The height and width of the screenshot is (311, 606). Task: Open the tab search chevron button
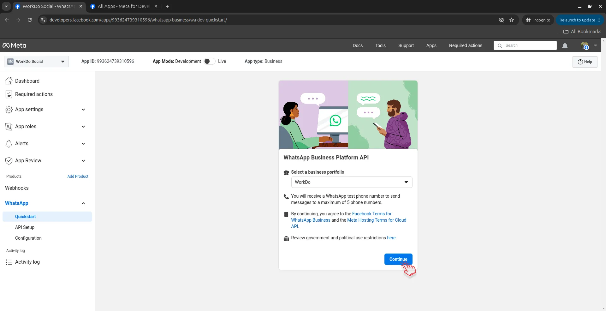6,6
